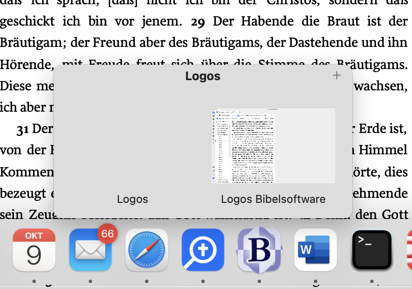Click the Logos popup title
The width and height of the screenshot is (412, 289).
(x=203, y=76)
